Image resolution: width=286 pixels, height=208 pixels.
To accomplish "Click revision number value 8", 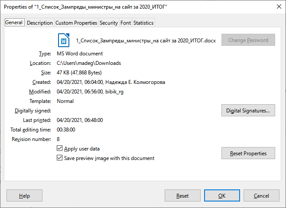I will click(x=58, y=139).
